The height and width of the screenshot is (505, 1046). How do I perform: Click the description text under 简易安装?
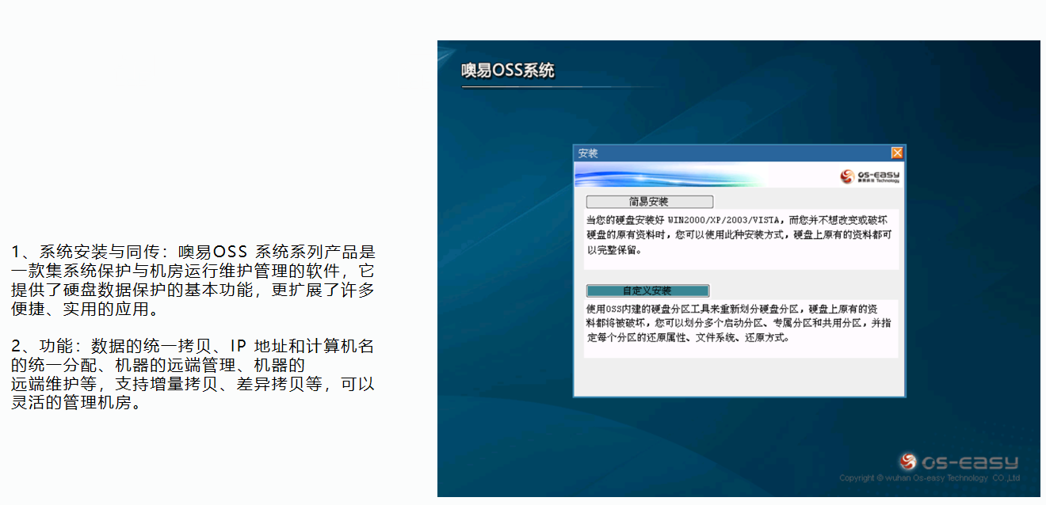pos(741,236)
